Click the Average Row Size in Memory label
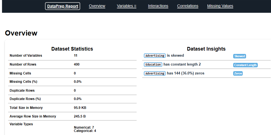The height and width of the screenshot is (135, 271). pos(33,116)
